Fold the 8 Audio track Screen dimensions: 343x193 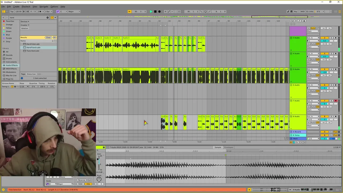291,116
